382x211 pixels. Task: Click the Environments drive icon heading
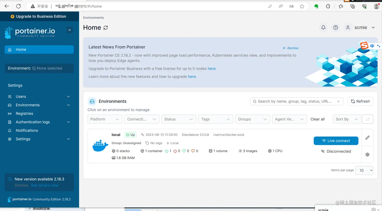92,101
